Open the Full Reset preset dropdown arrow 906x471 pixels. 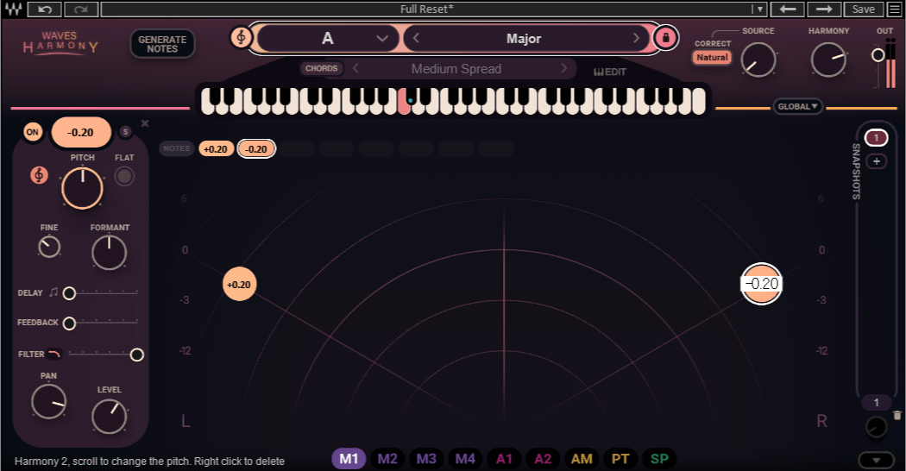[x=759, y=9]
